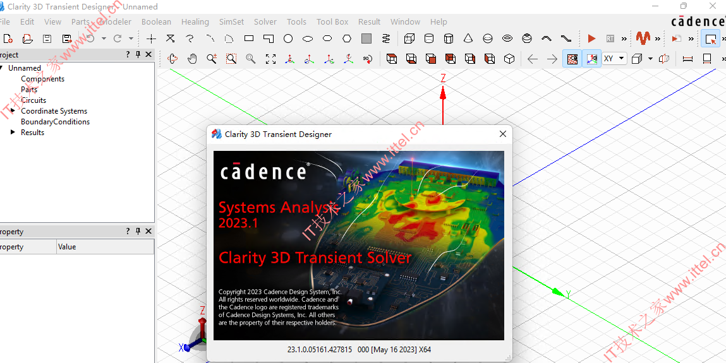Fit the model to the full view
The width and height of the screenshot is (726, 363).
click(x=271, y=59)
